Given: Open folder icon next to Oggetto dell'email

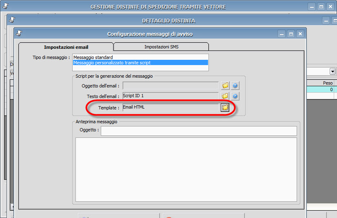Looking at the screenshot, I should 225,85.
